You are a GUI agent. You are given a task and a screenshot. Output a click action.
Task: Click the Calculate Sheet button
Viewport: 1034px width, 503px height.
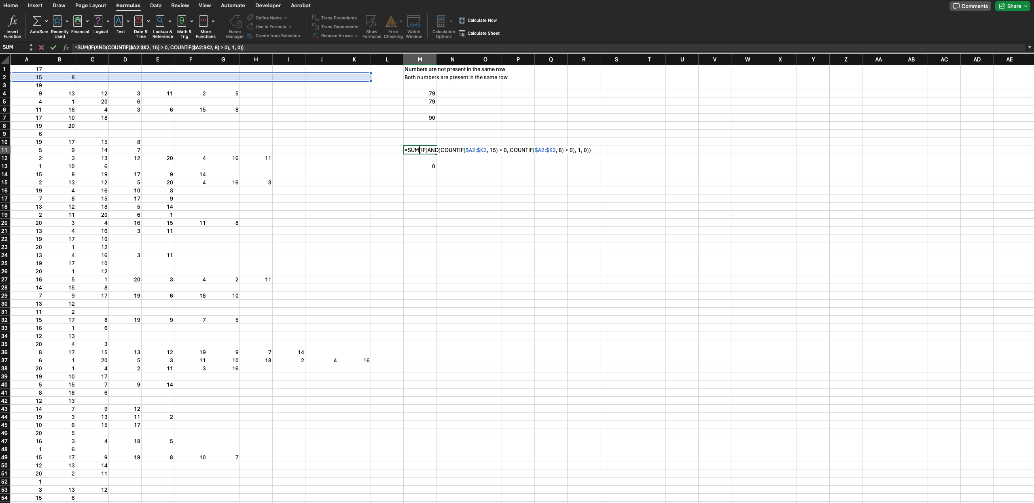483,33
